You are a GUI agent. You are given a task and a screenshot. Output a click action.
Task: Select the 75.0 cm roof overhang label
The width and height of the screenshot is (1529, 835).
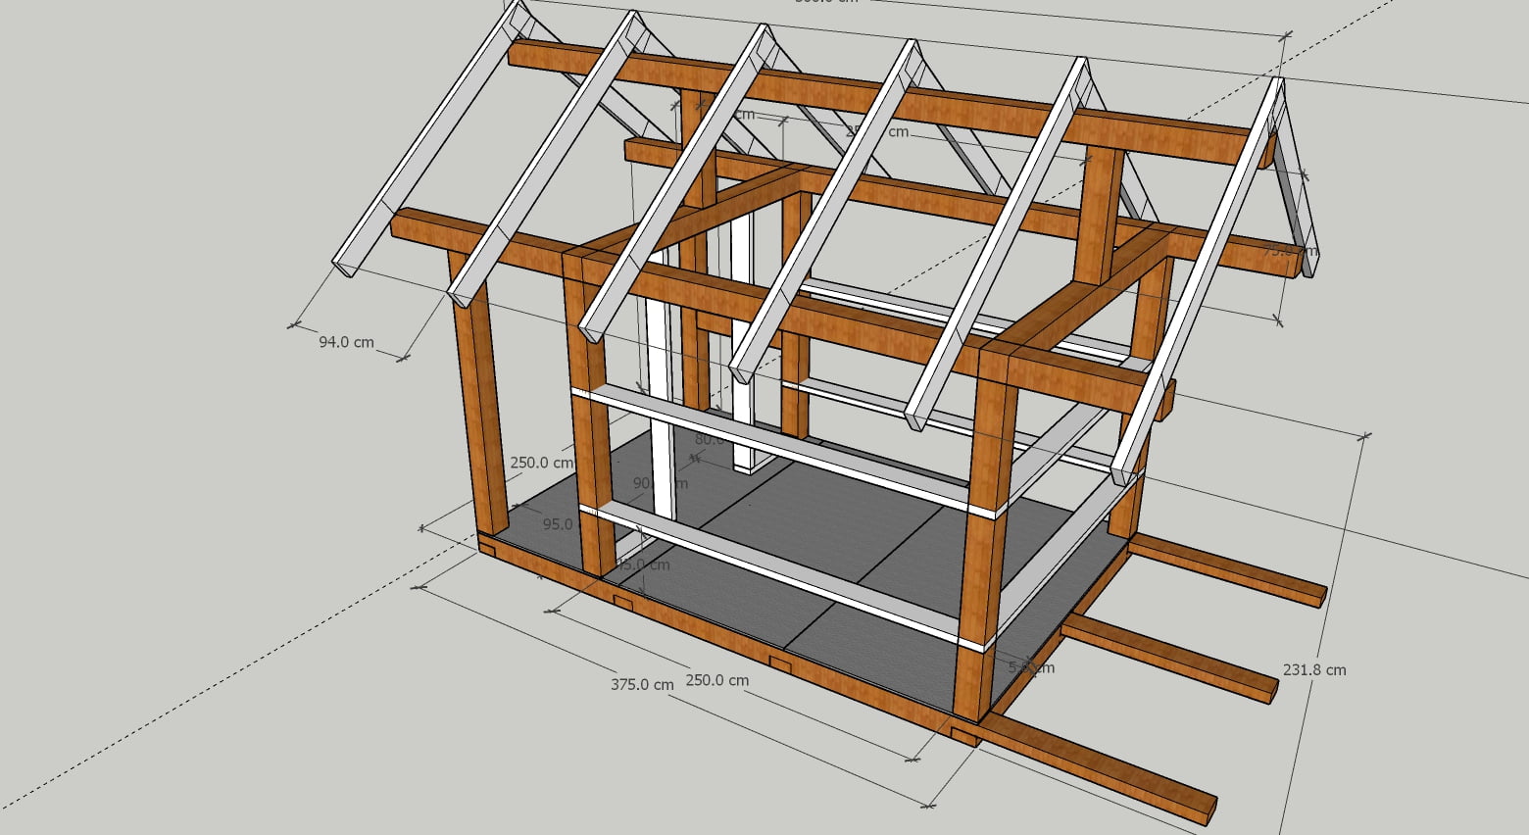(1290, 250)
